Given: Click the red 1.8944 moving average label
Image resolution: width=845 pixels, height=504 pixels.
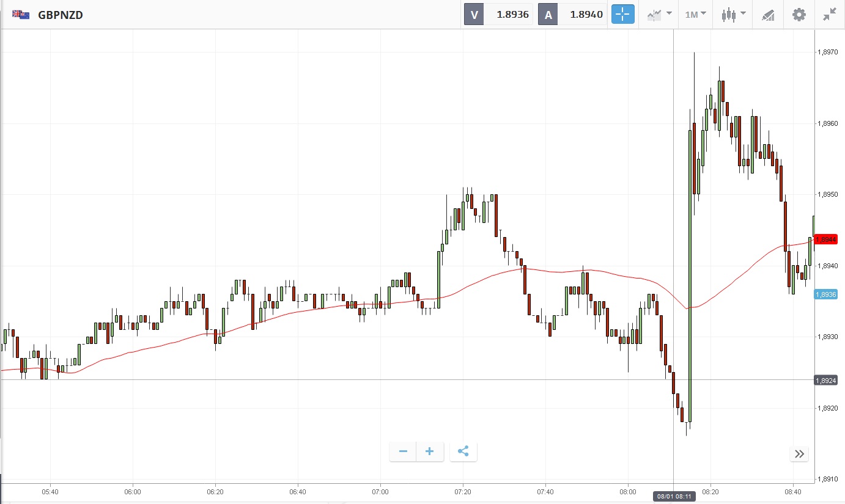Looking at the screenshot, I should (x=825, y=239).
